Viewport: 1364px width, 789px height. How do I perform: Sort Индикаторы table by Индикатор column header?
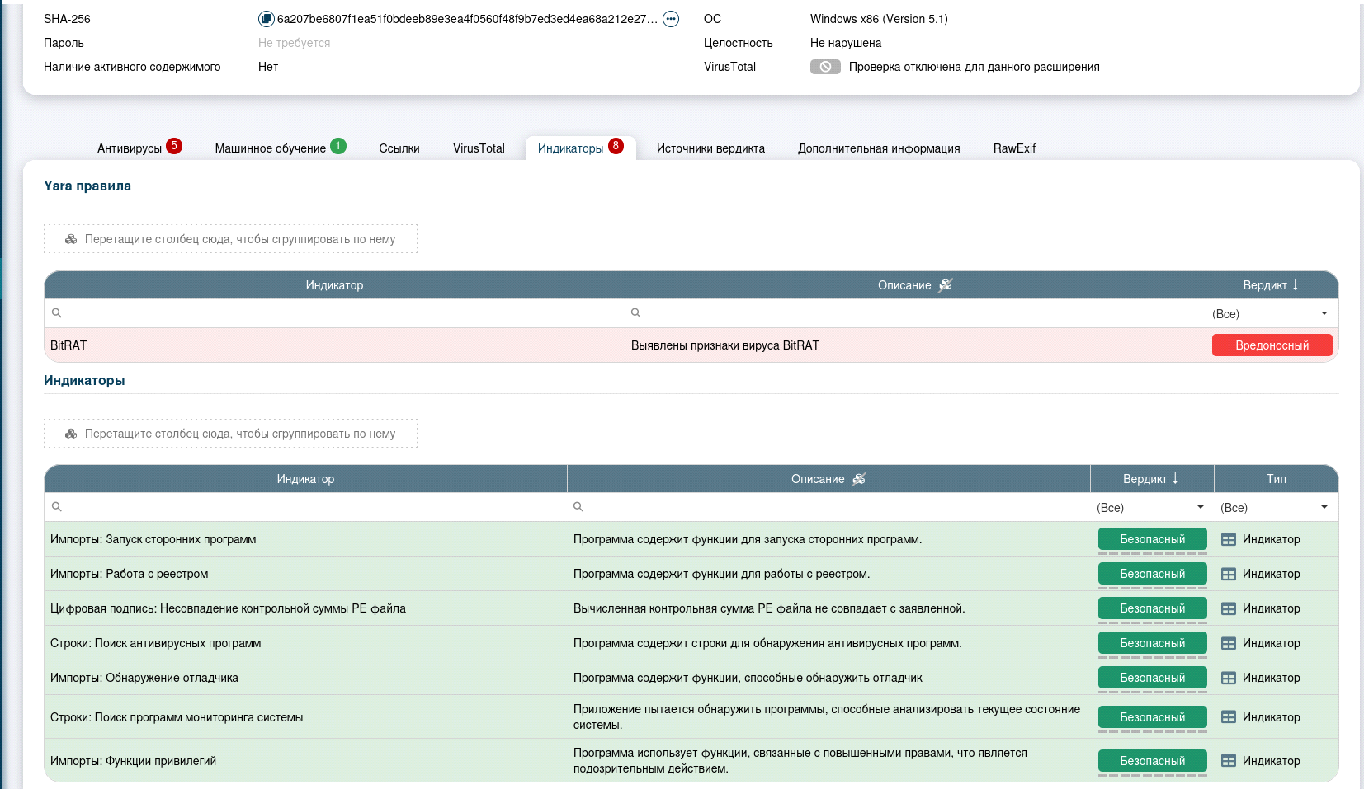305,479
